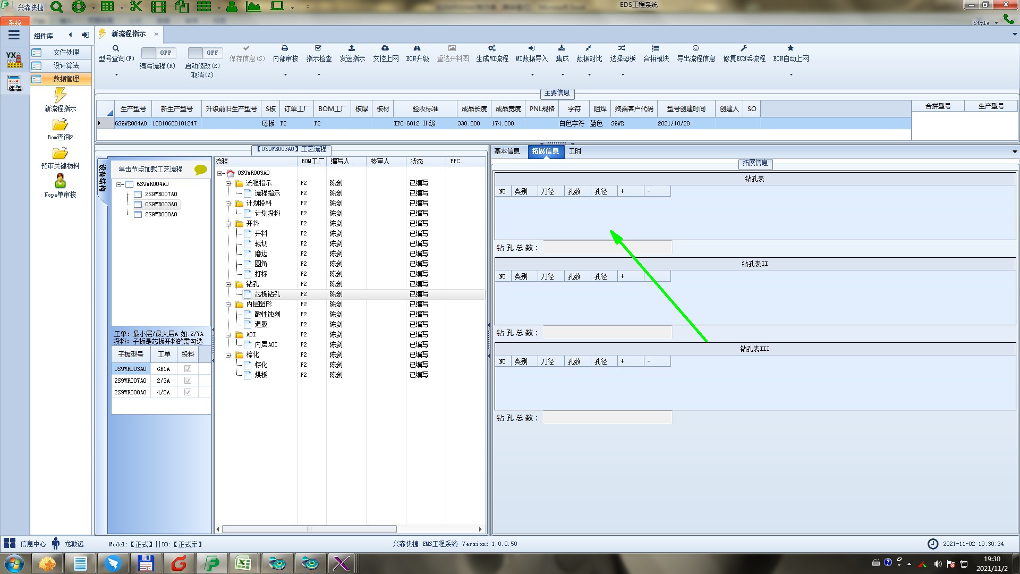Toggle 投料 checkbox for 2S9WR007A0
The image size is (1020, 574).
click(188, 381)
